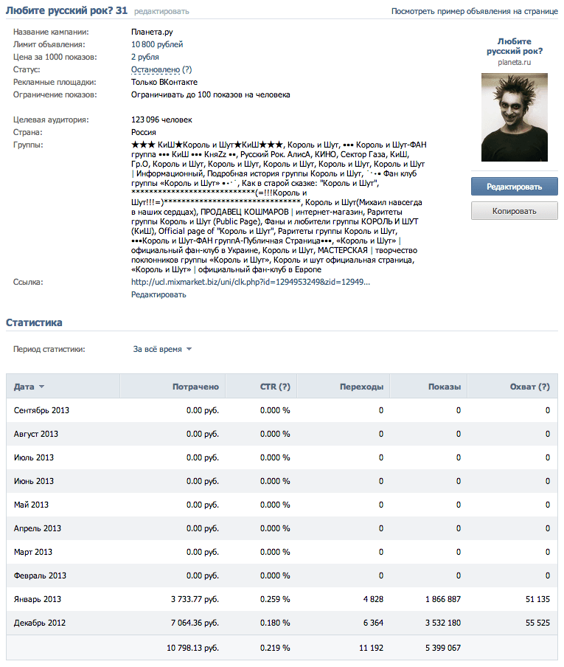Click the total '0.219 %' CTR value
This screenshot has width=564, height=667.
coord(275,648)
